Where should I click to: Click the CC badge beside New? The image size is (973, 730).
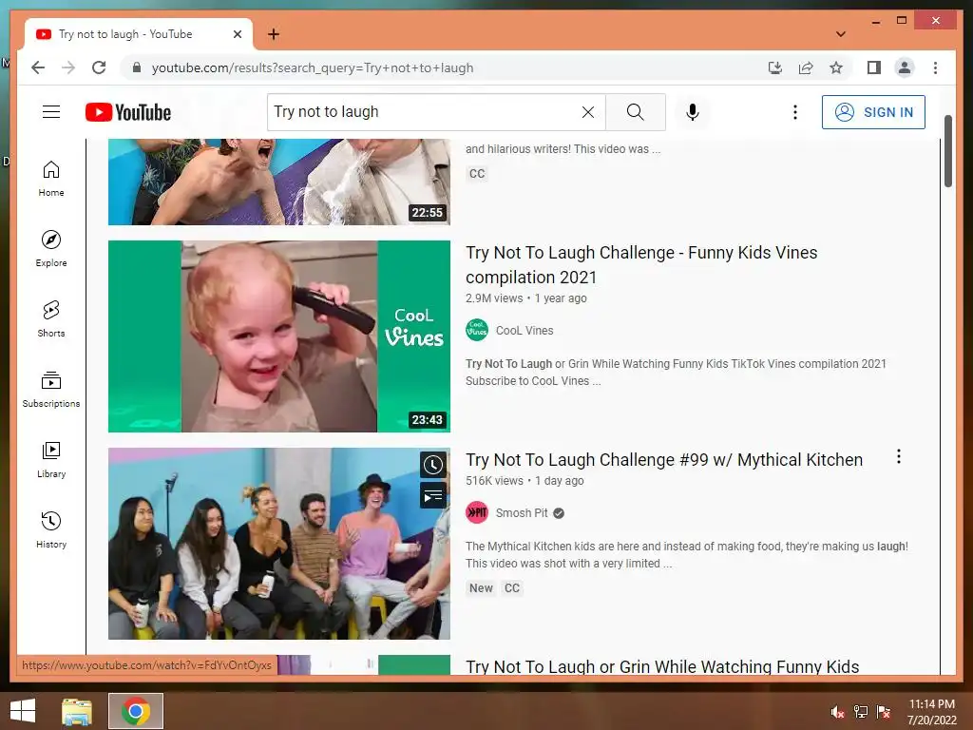click(x=512, y=587)
